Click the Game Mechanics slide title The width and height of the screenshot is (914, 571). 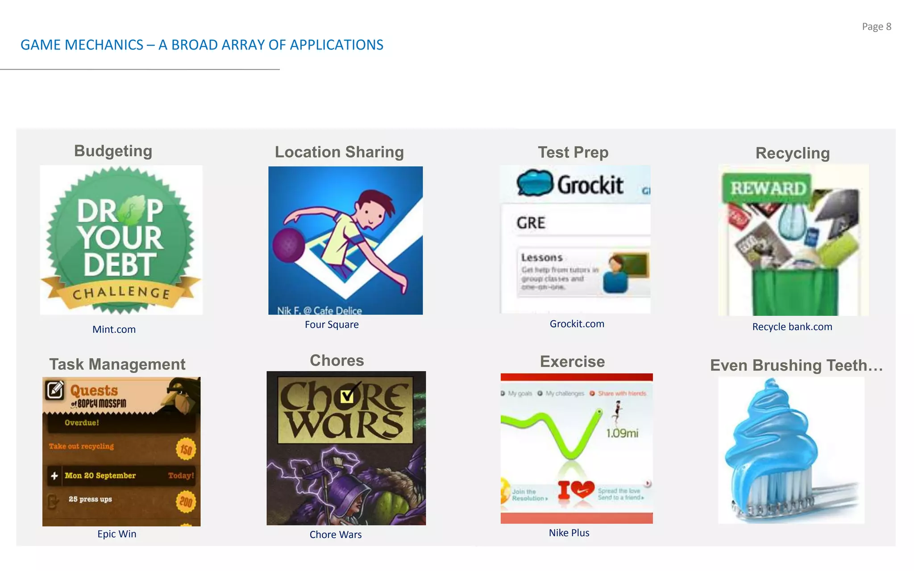tap(202, 45)
